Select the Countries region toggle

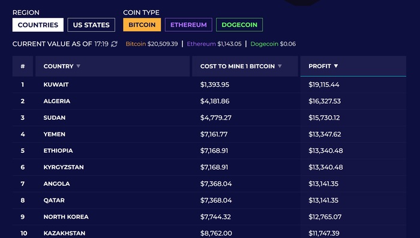(38, 25)
